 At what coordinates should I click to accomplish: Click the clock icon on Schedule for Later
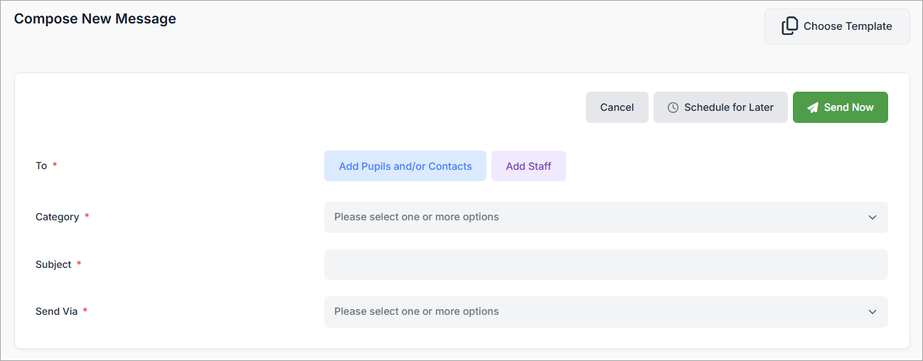pyautogui.click(x=673, y=108)
